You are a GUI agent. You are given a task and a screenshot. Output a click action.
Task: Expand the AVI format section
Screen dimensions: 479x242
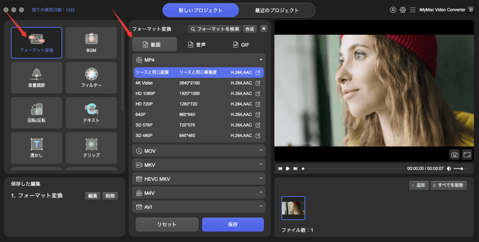[199, 207]
